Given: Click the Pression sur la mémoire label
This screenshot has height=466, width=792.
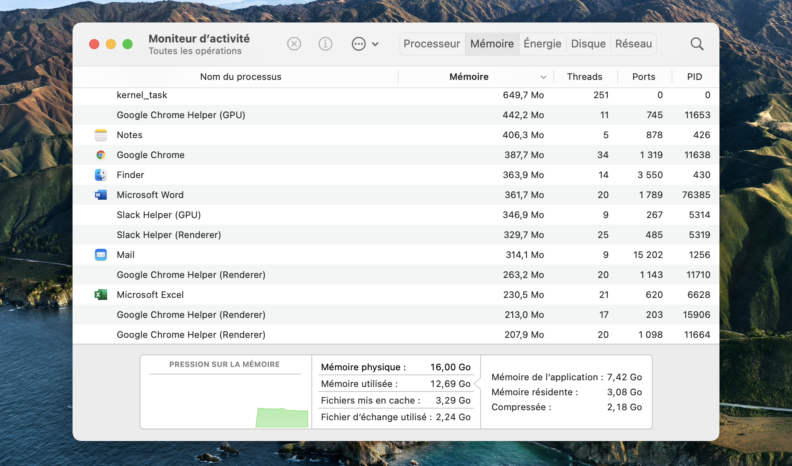Looking at the screenshot, I should click(224, 364).
